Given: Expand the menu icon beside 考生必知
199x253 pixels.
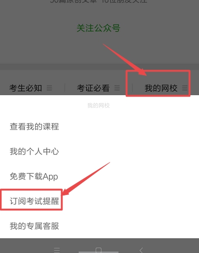Looking at the screenshot, I should pyautogui.click(x=49, y=88).
